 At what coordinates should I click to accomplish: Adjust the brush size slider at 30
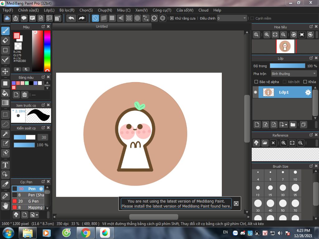(25, 137)
